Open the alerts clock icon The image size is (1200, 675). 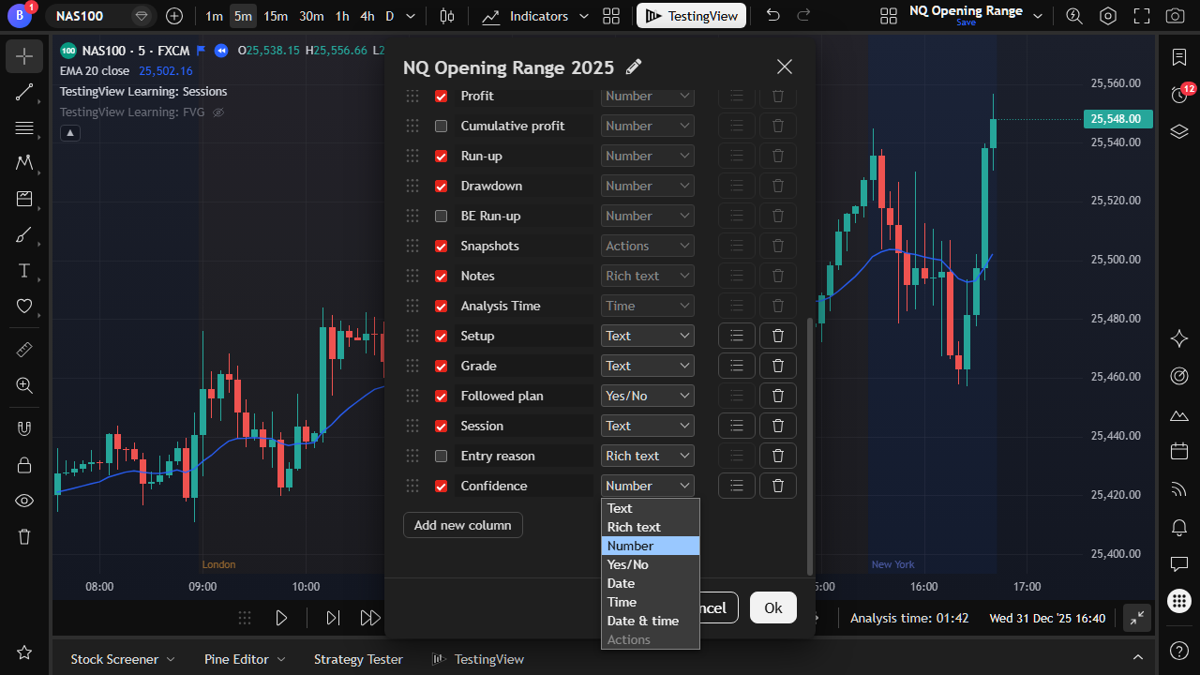point(1179,94)
